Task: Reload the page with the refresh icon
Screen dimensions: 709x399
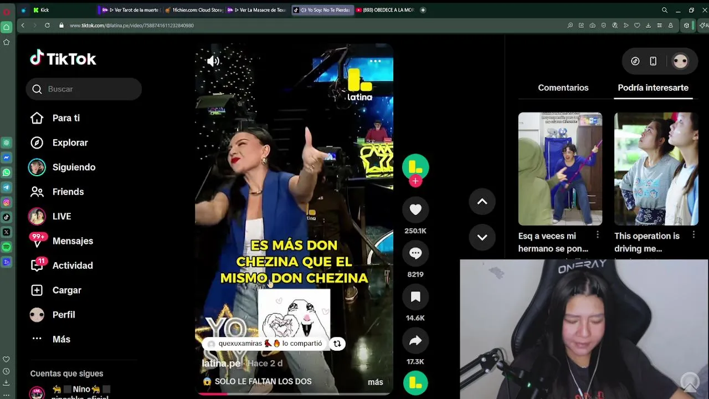Action: click(x=47, y=25)
